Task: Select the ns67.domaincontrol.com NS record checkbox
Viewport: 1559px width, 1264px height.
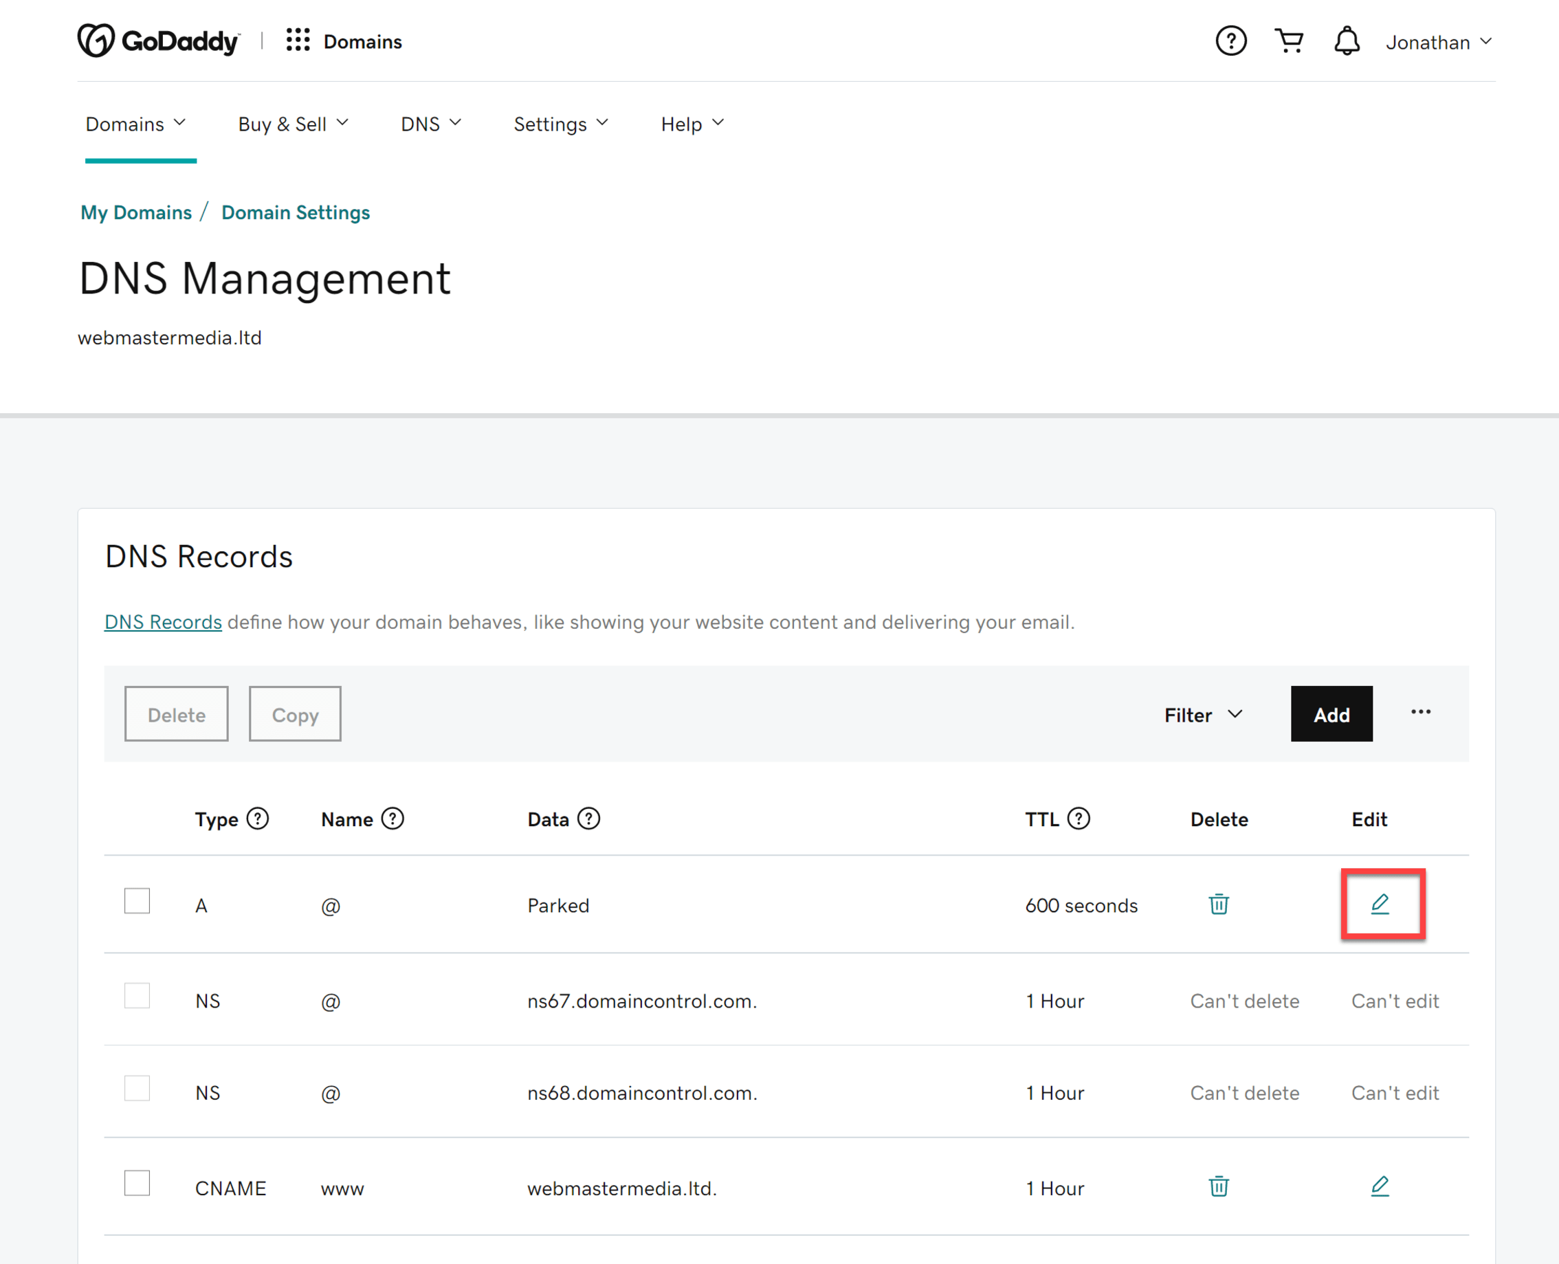Action: pos(137,995)
